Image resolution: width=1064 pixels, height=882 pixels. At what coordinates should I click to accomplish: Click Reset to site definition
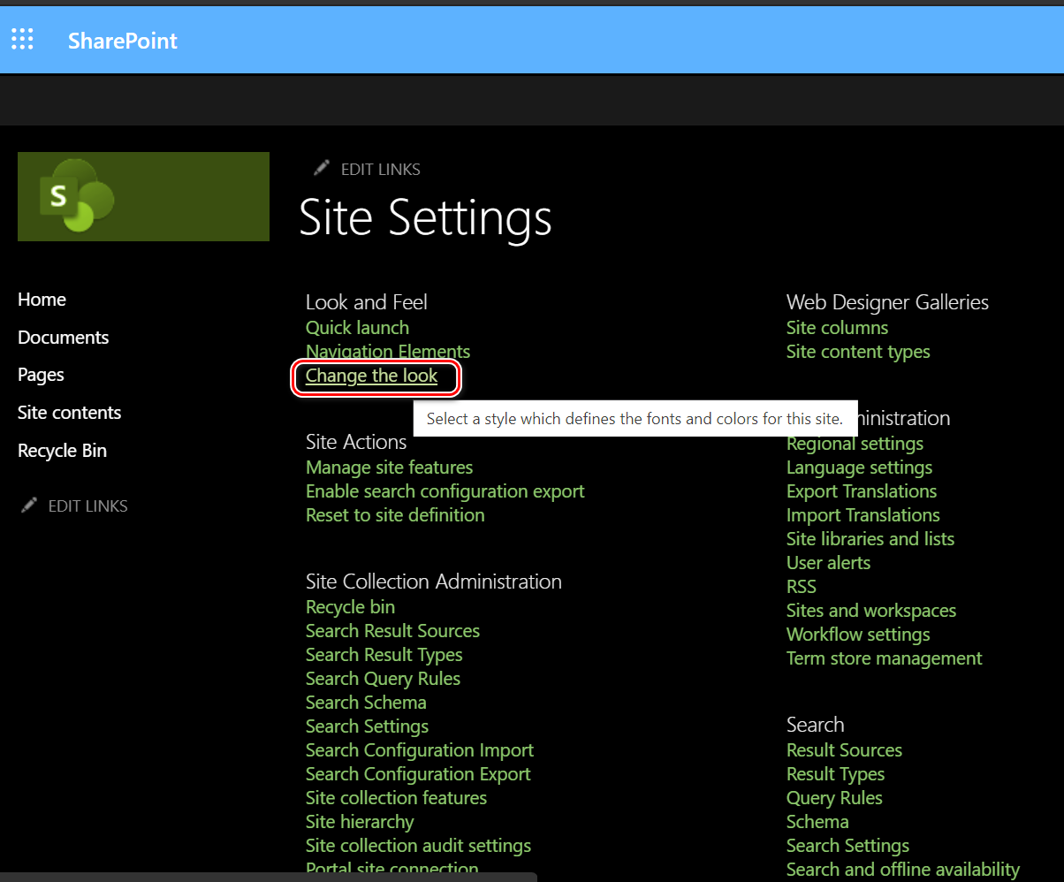coord(395,515)
